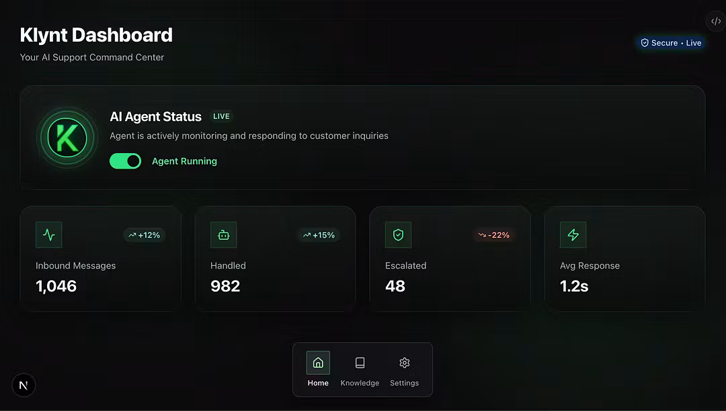This screenshot has width=726, height=411.
Task: Toggle the Agent Running switch off
Action: coord(126,161)
